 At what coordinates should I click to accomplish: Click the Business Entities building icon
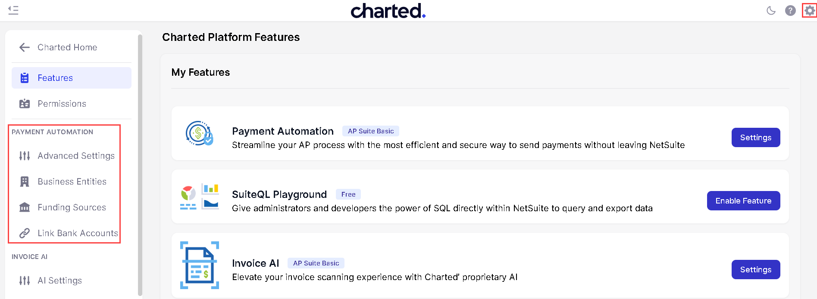pos(25,182)
